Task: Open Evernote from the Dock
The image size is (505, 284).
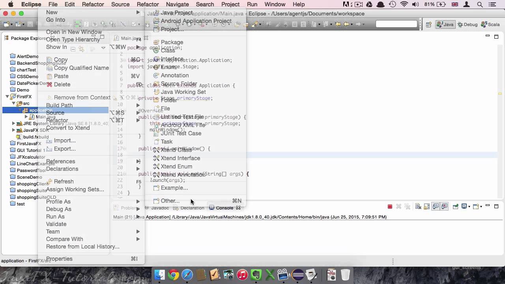Action: 256,275
